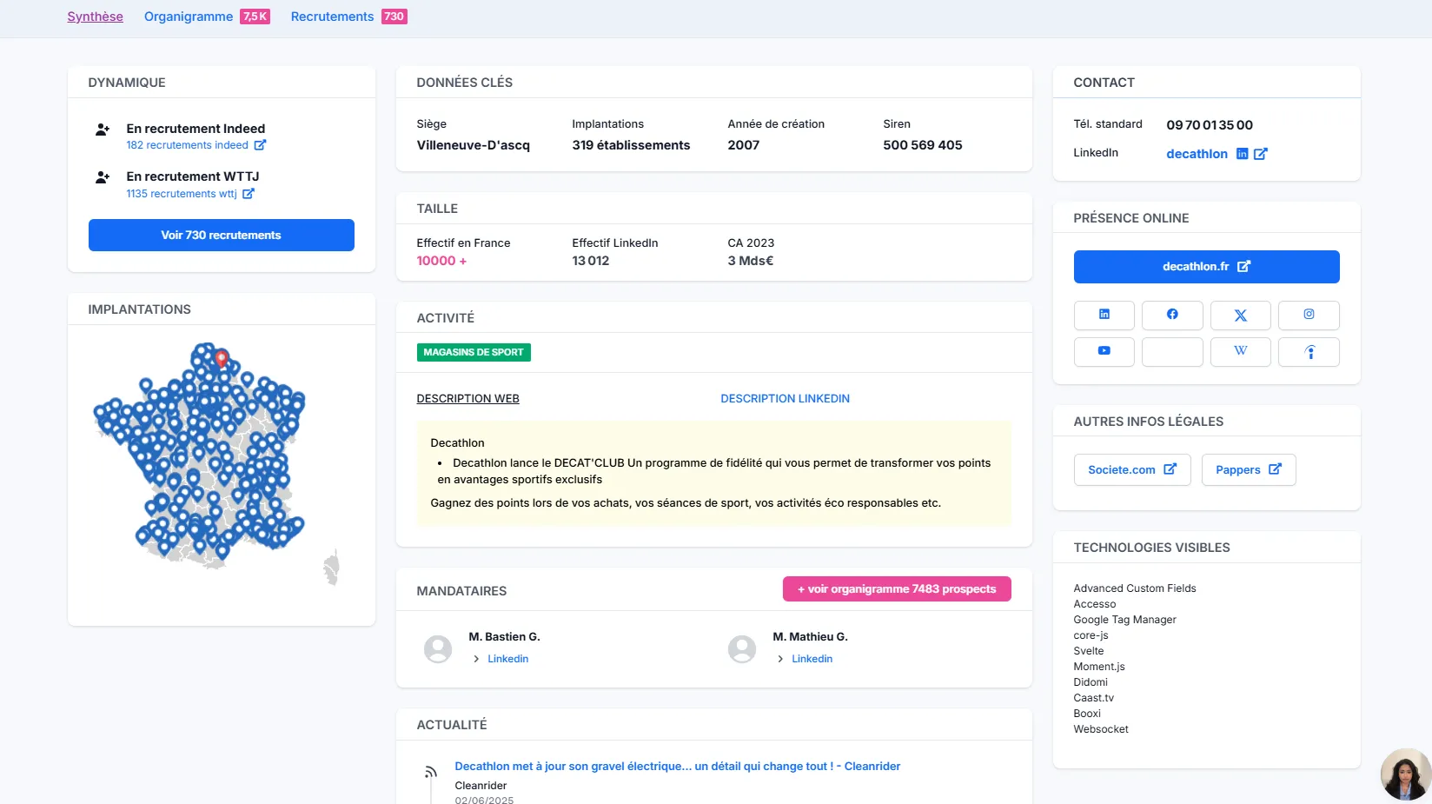Open the X (Twitter) presence button
This screenshot has width=1432, height=804.
1240,315
